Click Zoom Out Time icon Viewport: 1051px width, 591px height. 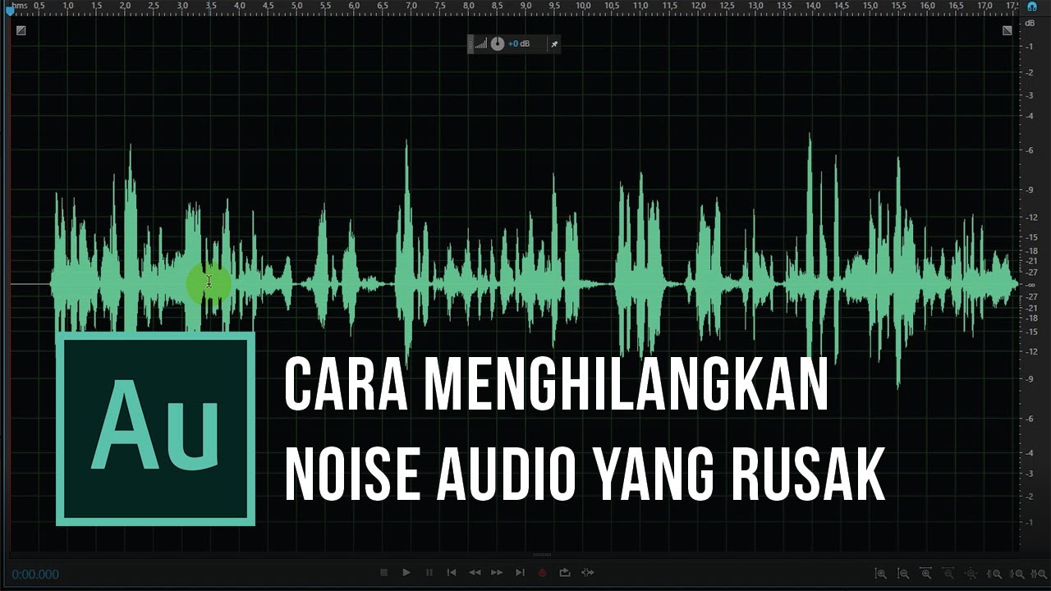(948, 573)
